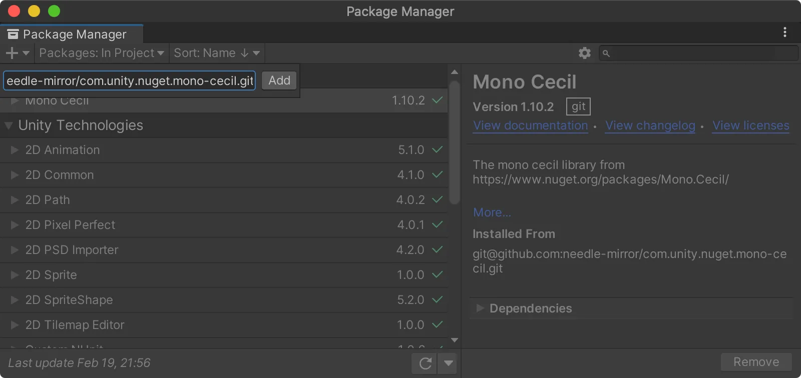
Task: Expand the Dependencies section
Action: pos(480,308)
